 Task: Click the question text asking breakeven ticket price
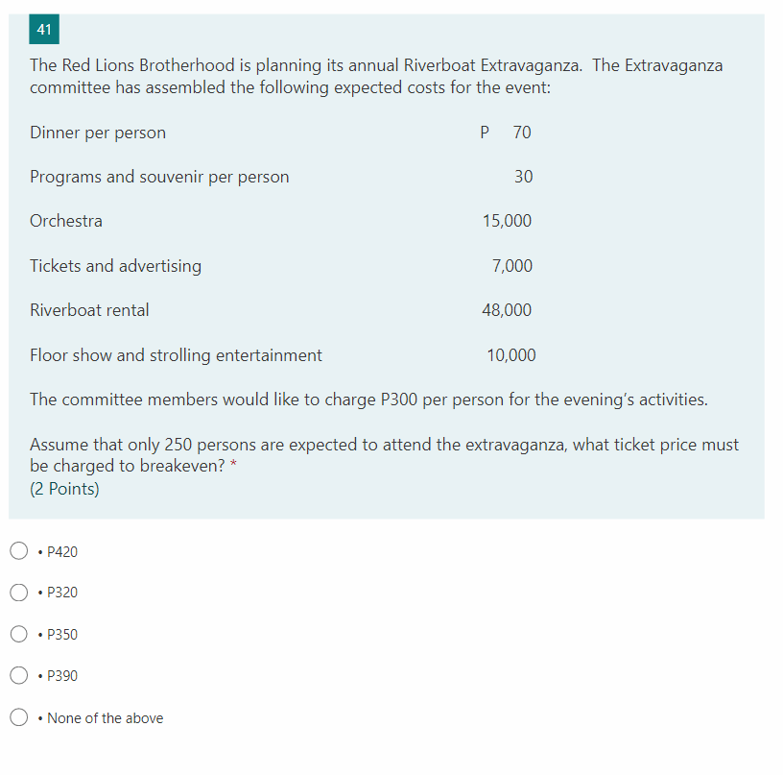tap(384, 454)
